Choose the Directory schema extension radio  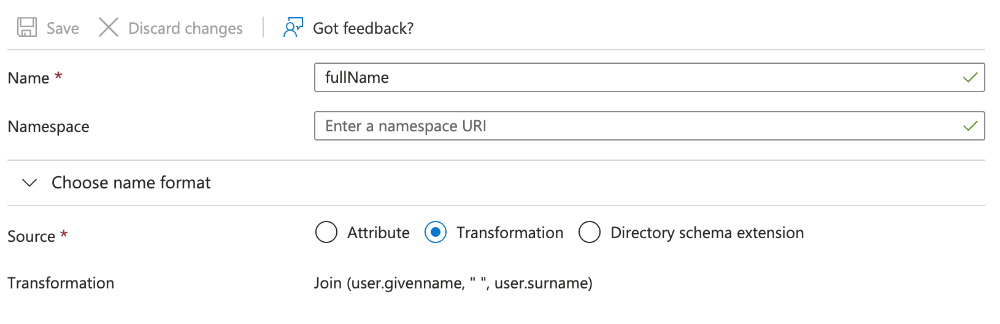pos(590,233)
